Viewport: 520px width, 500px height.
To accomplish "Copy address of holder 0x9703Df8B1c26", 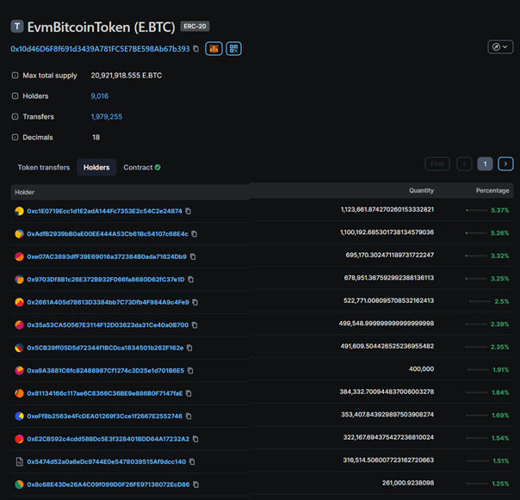I will pyautogui.click(x=190, y=280).
